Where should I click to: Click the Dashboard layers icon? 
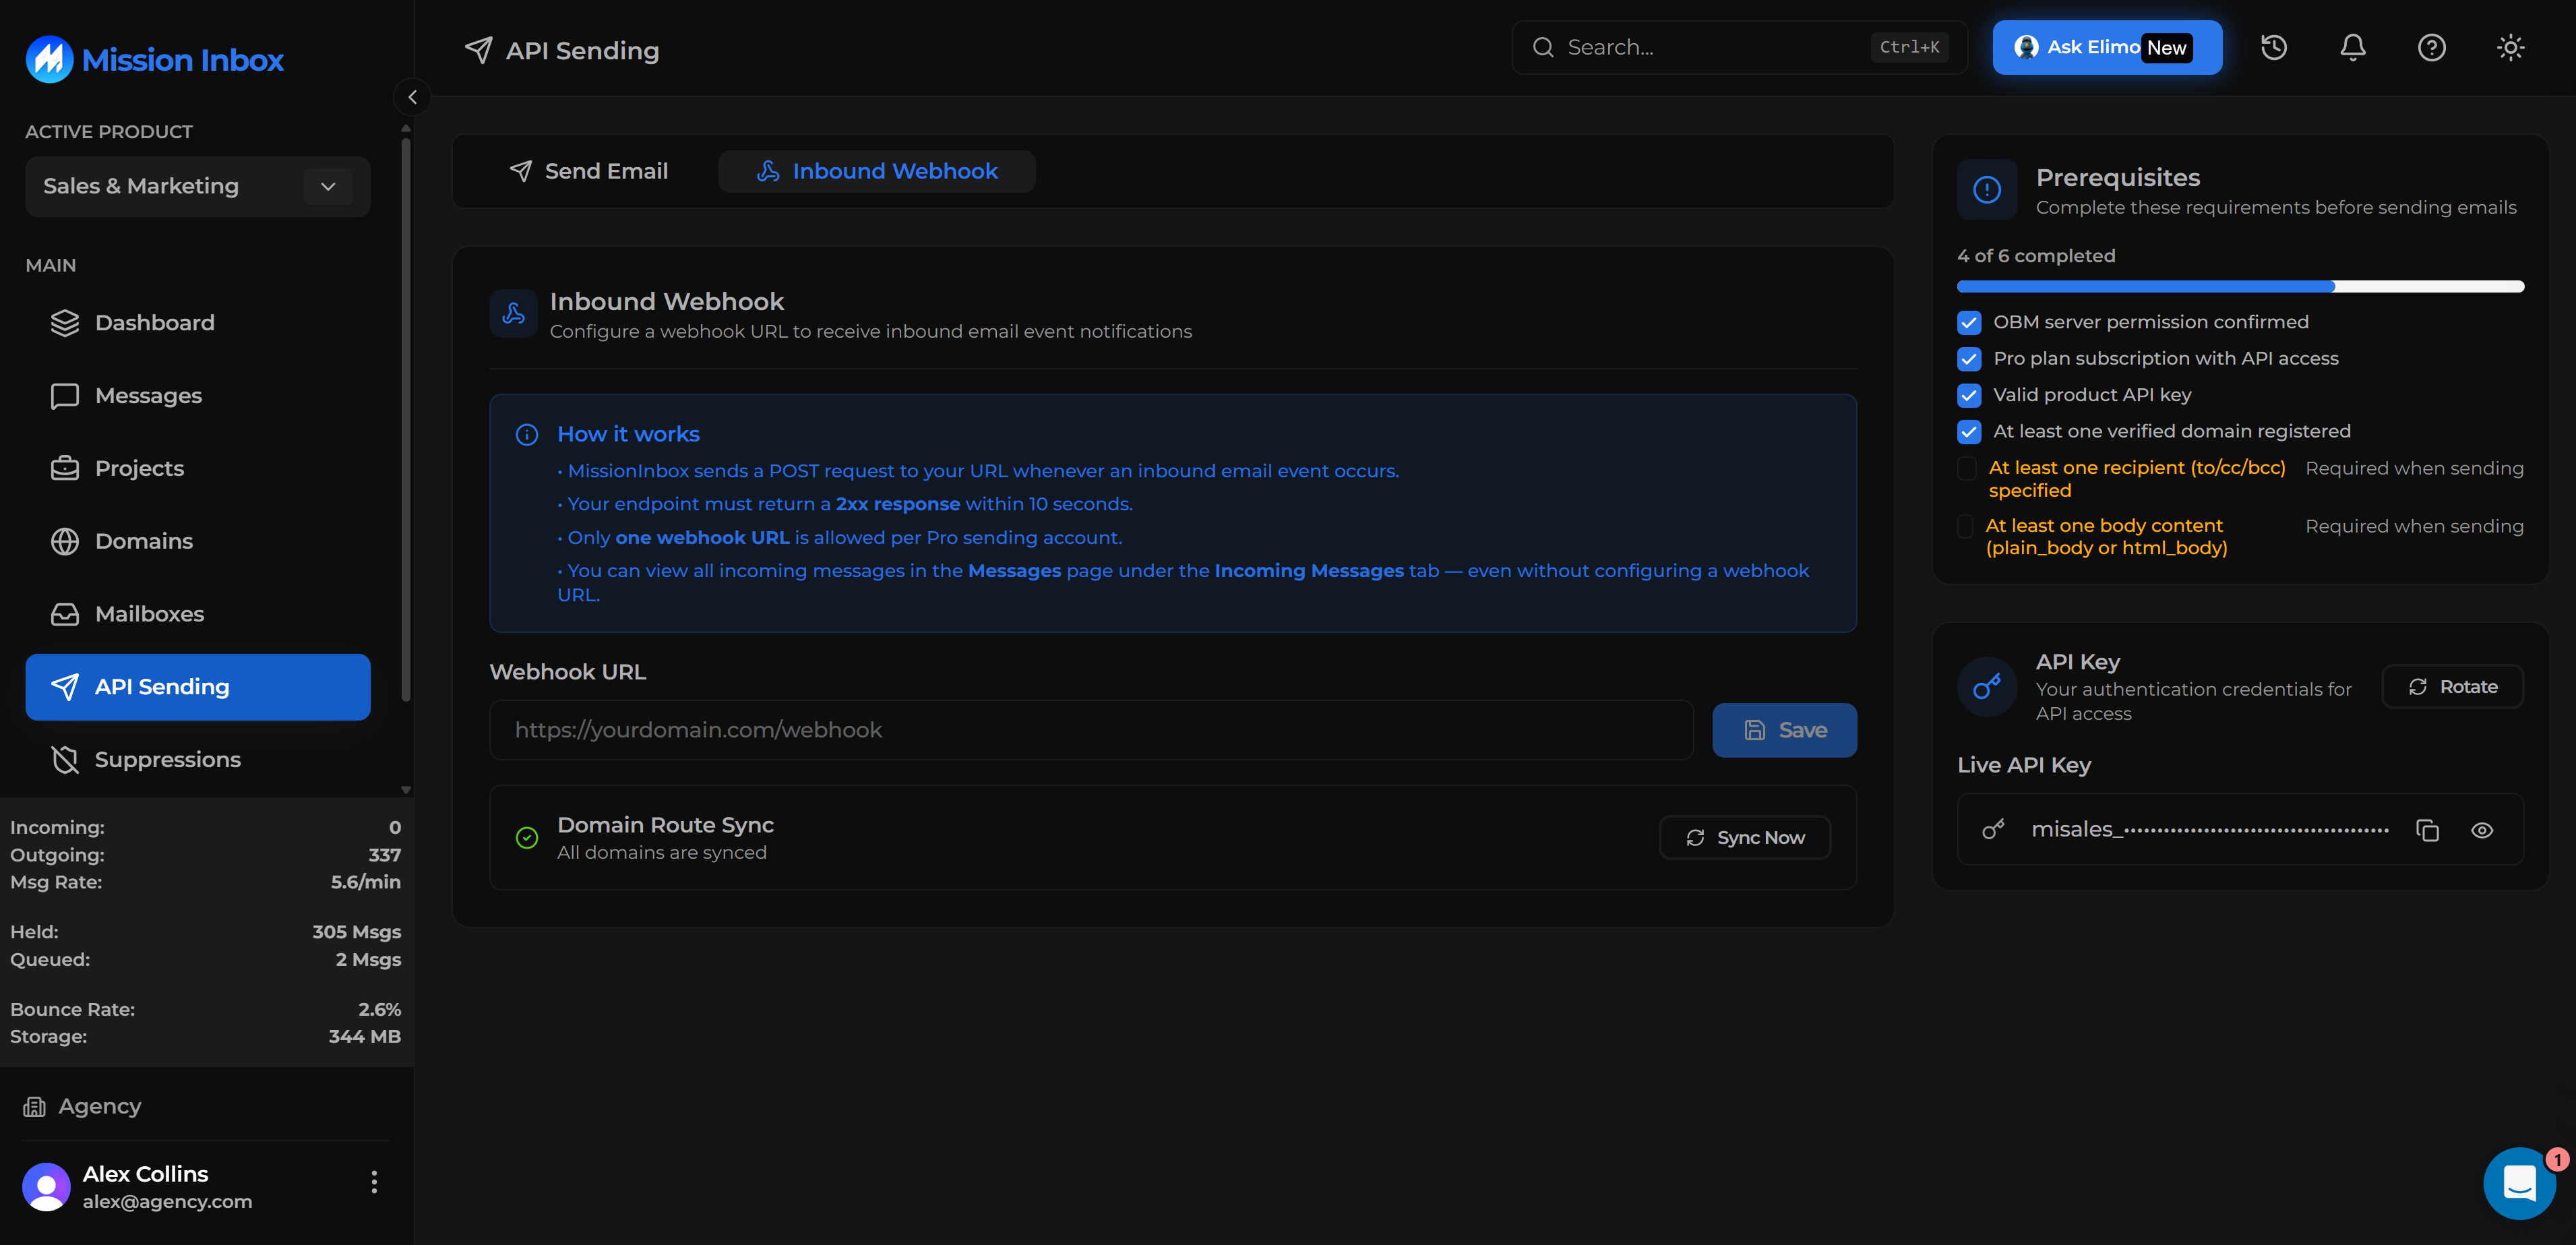click(65, 323)
